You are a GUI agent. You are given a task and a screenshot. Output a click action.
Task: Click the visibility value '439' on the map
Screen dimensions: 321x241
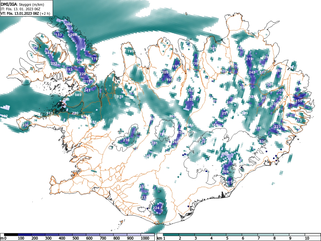pyautogui.click(x=223, y=71)
